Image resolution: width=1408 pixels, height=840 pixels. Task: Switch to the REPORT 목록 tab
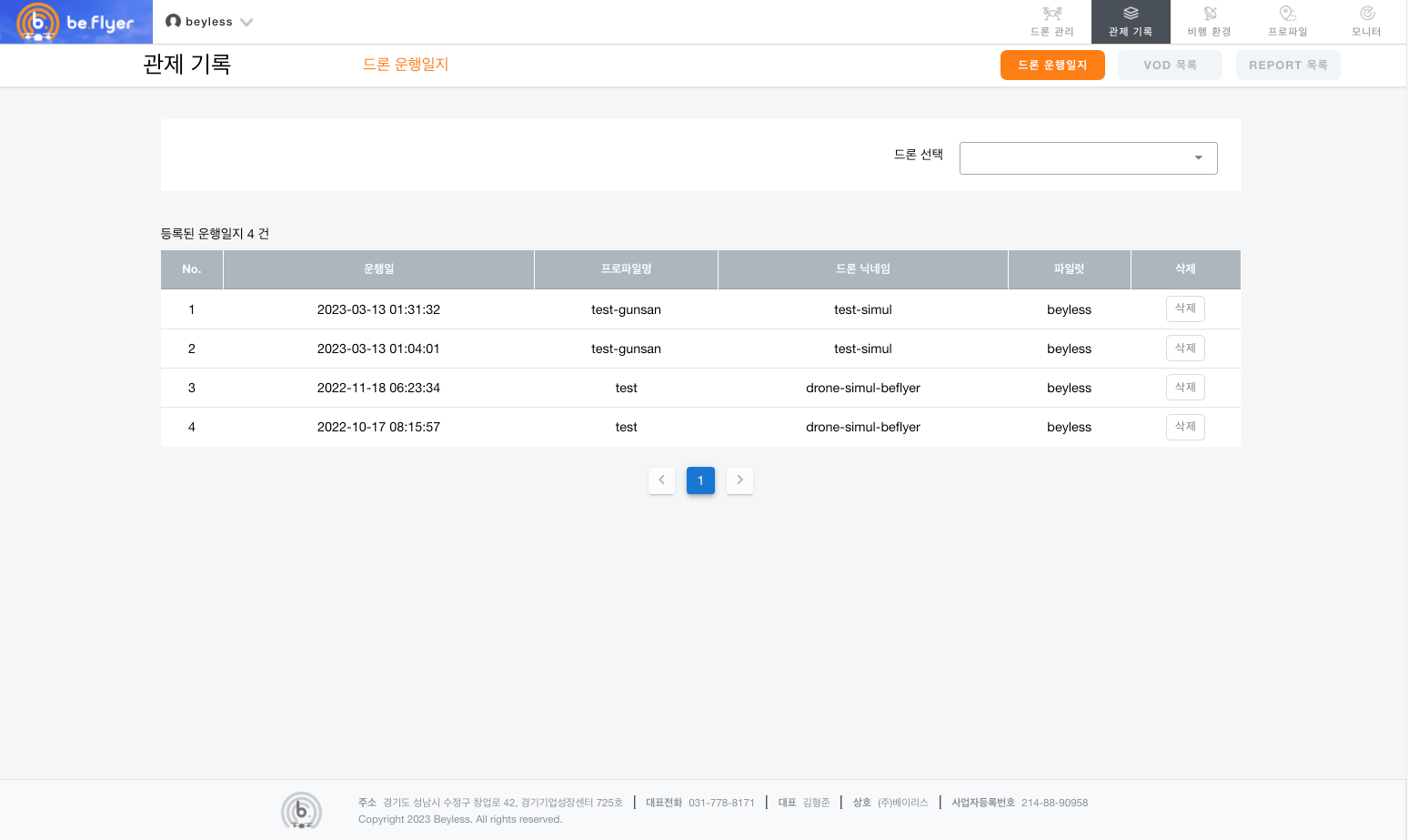tap(1288, 65)
